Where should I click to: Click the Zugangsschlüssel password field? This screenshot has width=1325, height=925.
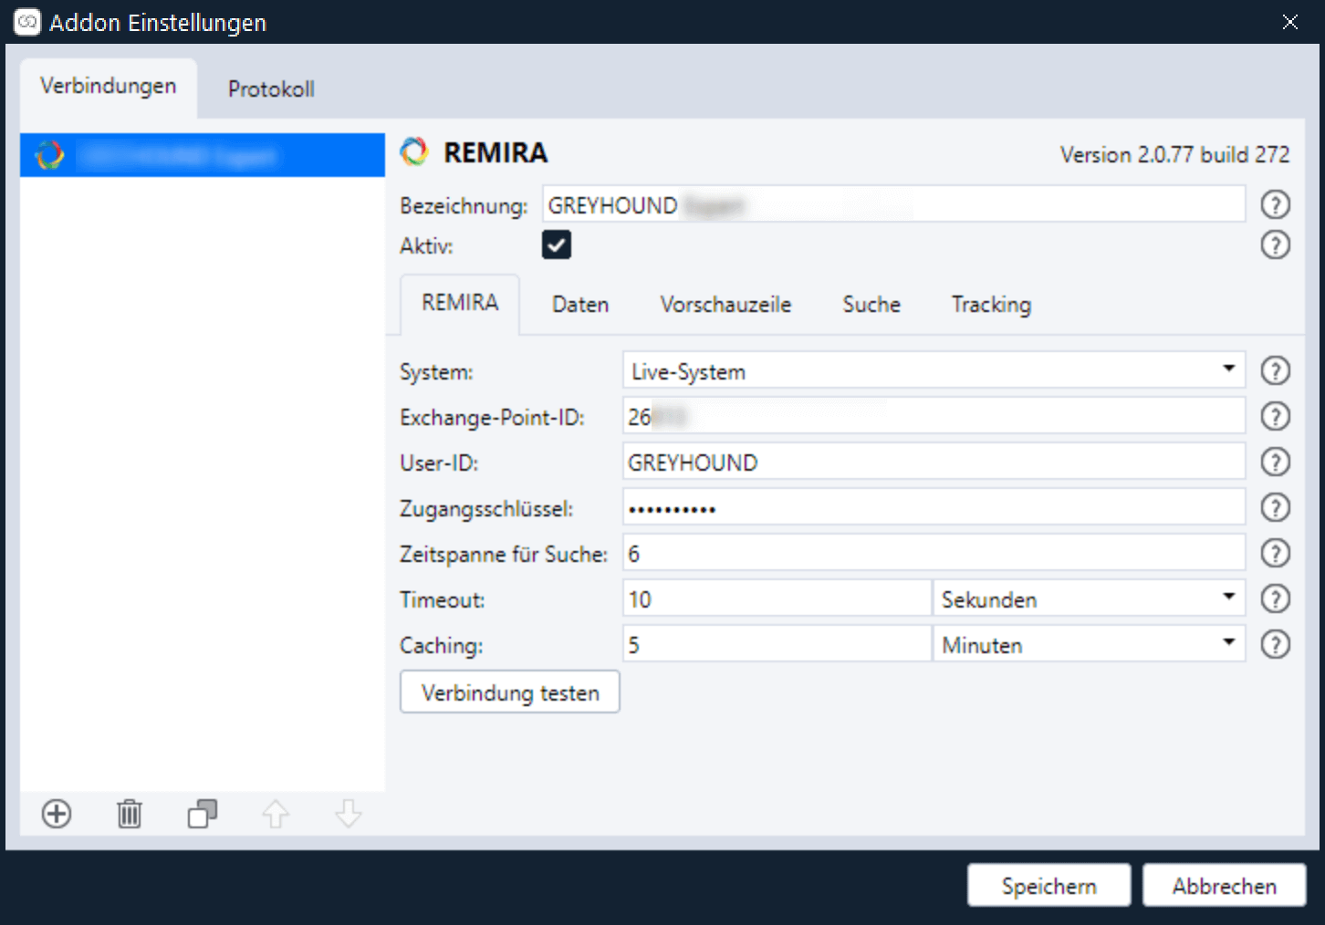[934, 507]
